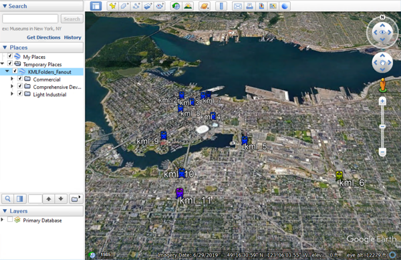
Task: Open Get Directions link
Action: (x=43, y=37)
